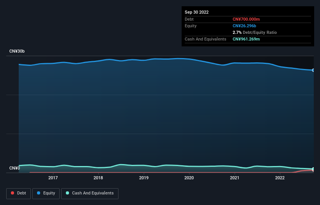Click the red Debt legend dot

point(12,193)
